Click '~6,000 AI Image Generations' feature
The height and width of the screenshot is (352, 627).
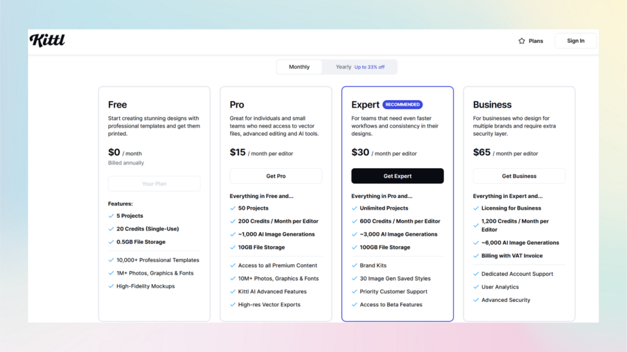(520, 243)
